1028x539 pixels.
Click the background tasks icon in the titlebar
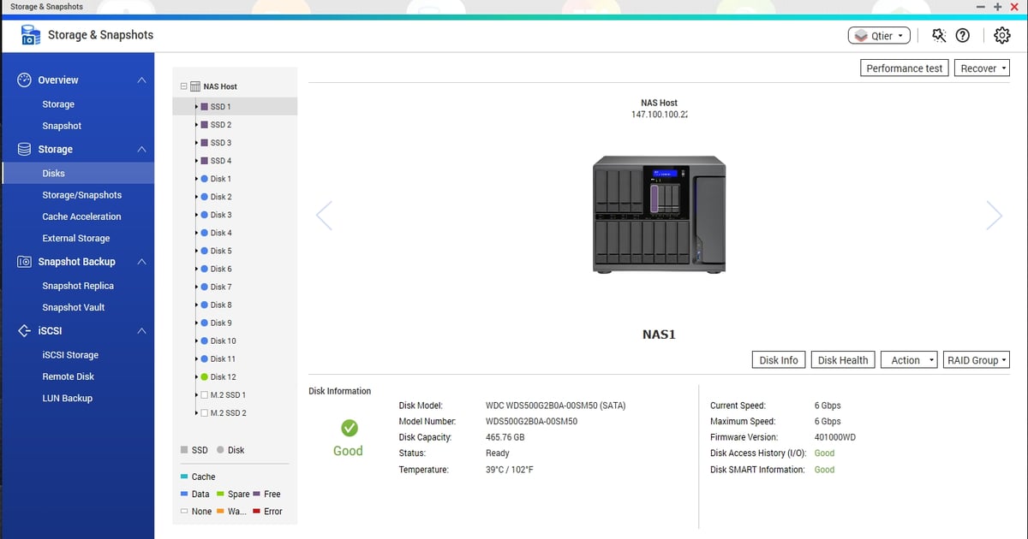(x=938, y=35)
